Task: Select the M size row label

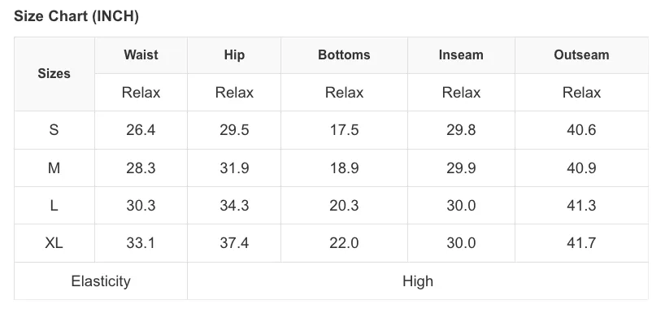Action: coord(54,168)
